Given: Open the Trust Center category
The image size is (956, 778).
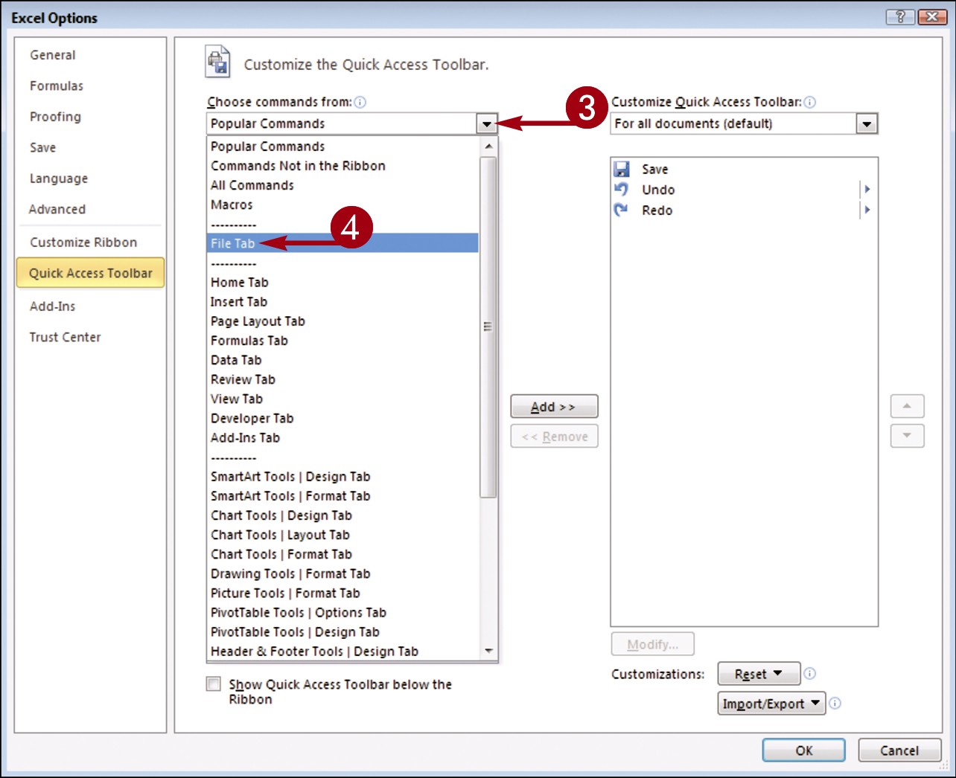Looking at the screenshot, I should (x=90, y=338).
